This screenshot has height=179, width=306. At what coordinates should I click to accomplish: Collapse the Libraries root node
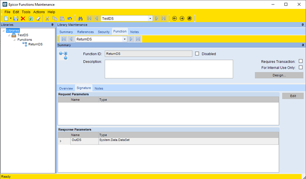(x=4, y=31)
